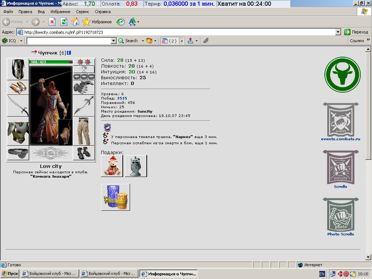
Task: Open the Сервис menu
Action: (82, 12)
